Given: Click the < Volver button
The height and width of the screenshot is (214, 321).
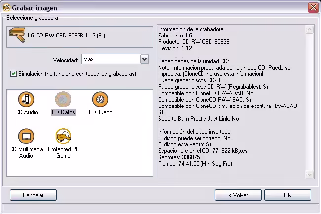Looking at the screenshot, I should point(238,195).
